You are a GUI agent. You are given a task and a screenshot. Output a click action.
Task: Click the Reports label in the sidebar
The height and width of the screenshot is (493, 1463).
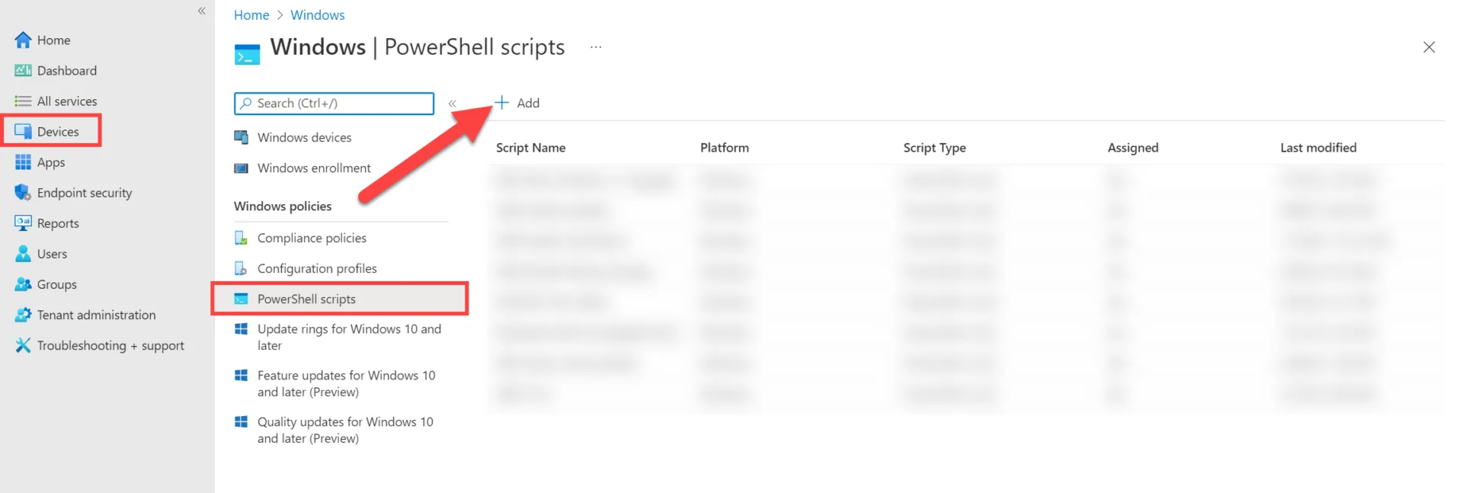(58, 223)
